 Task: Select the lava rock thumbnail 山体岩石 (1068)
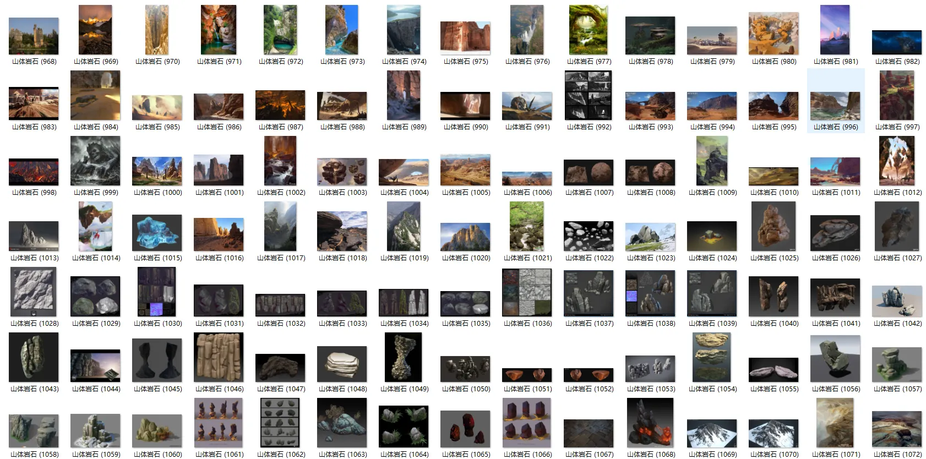[x=650, y=423]
